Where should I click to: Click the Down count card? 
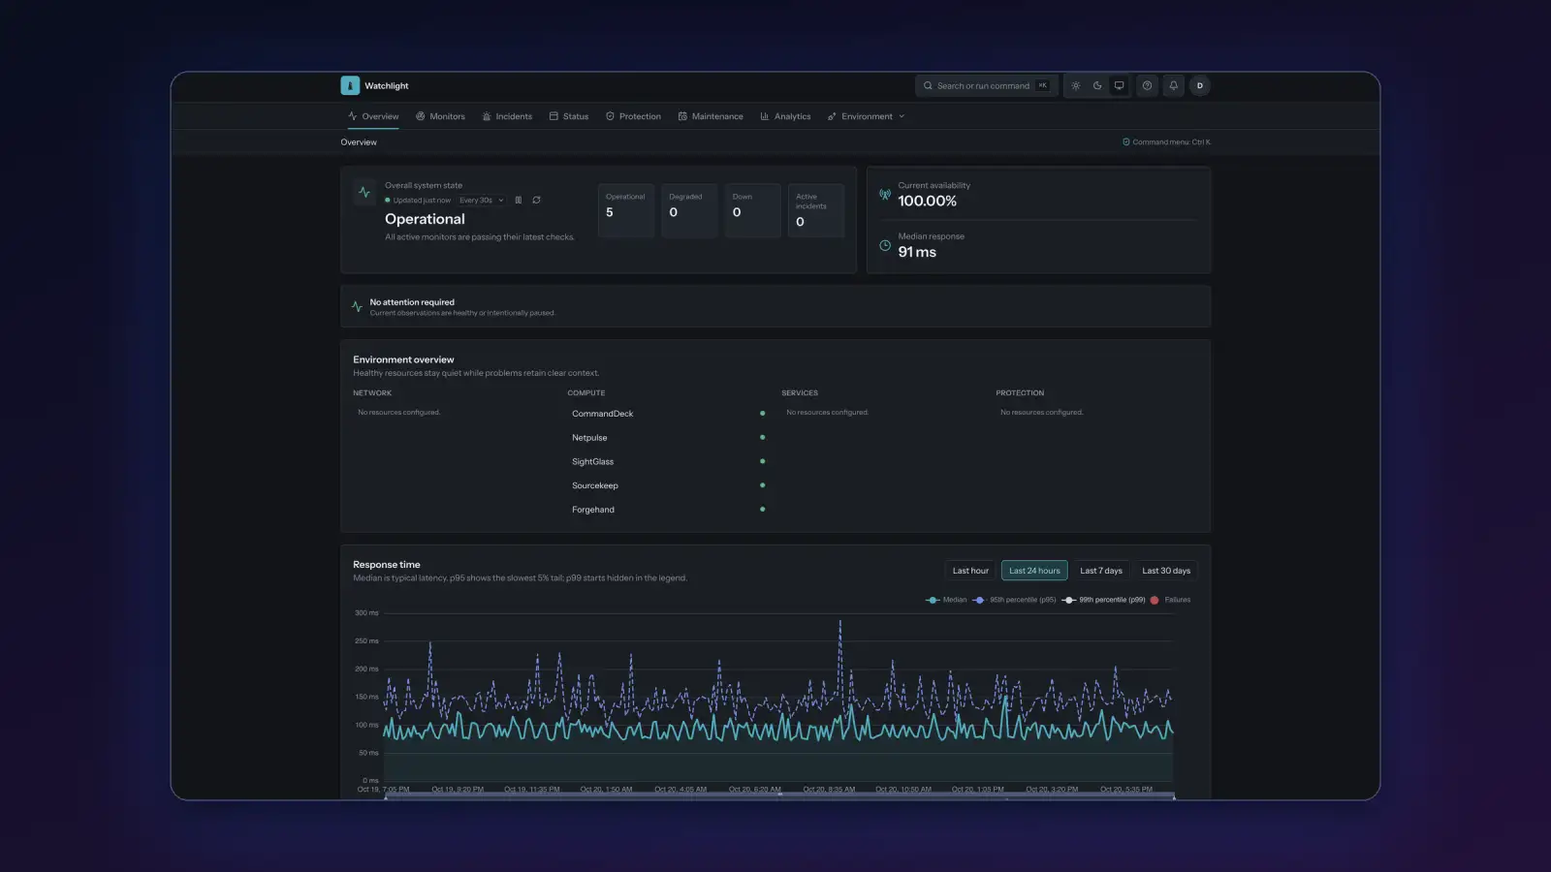tap(752, 210)
